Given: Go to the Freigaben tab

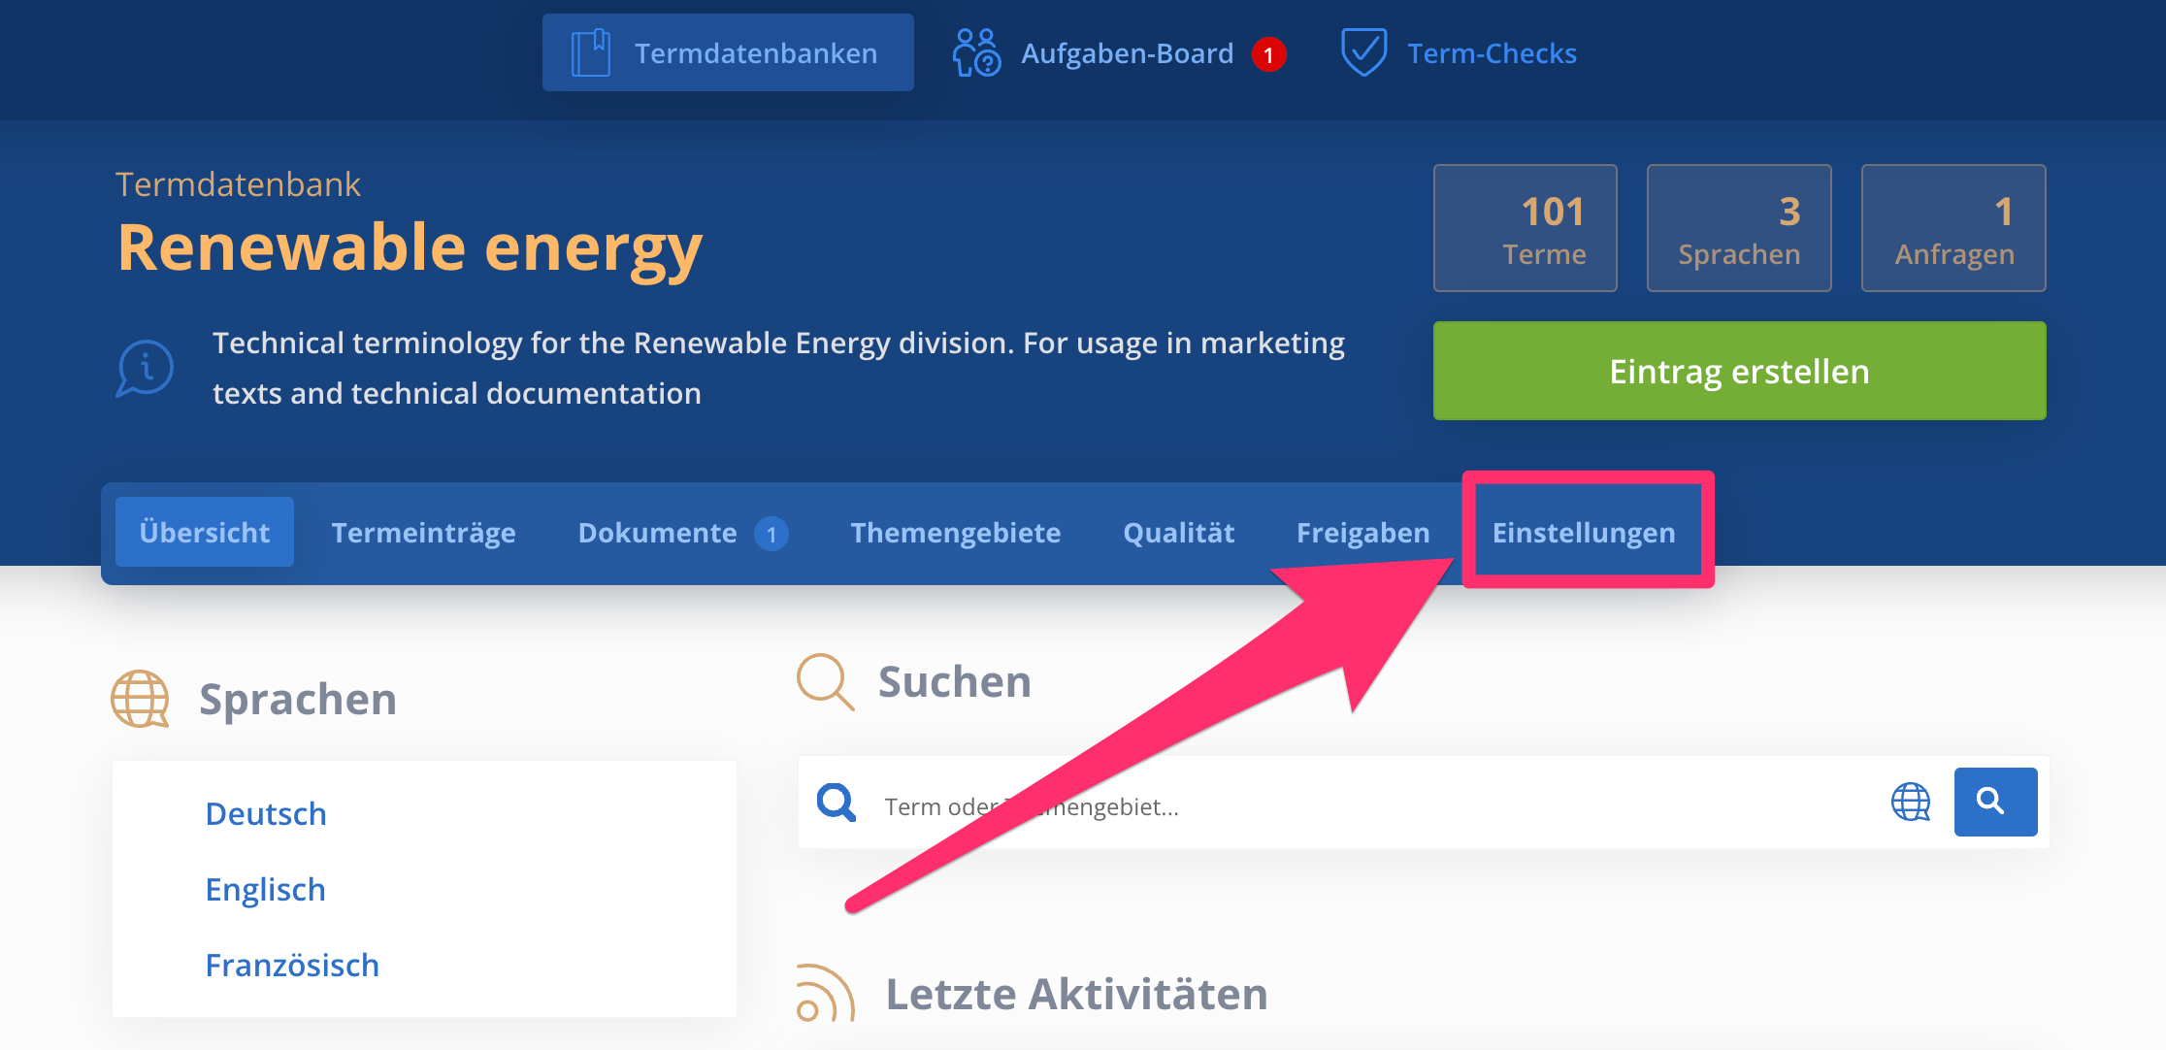Looking at the screenshot, I should click(1362, 532).
